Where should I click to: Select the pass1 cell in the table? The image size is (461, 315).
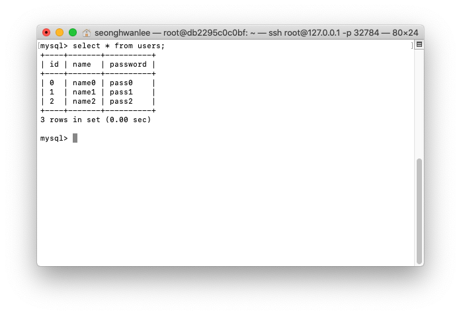121,92
